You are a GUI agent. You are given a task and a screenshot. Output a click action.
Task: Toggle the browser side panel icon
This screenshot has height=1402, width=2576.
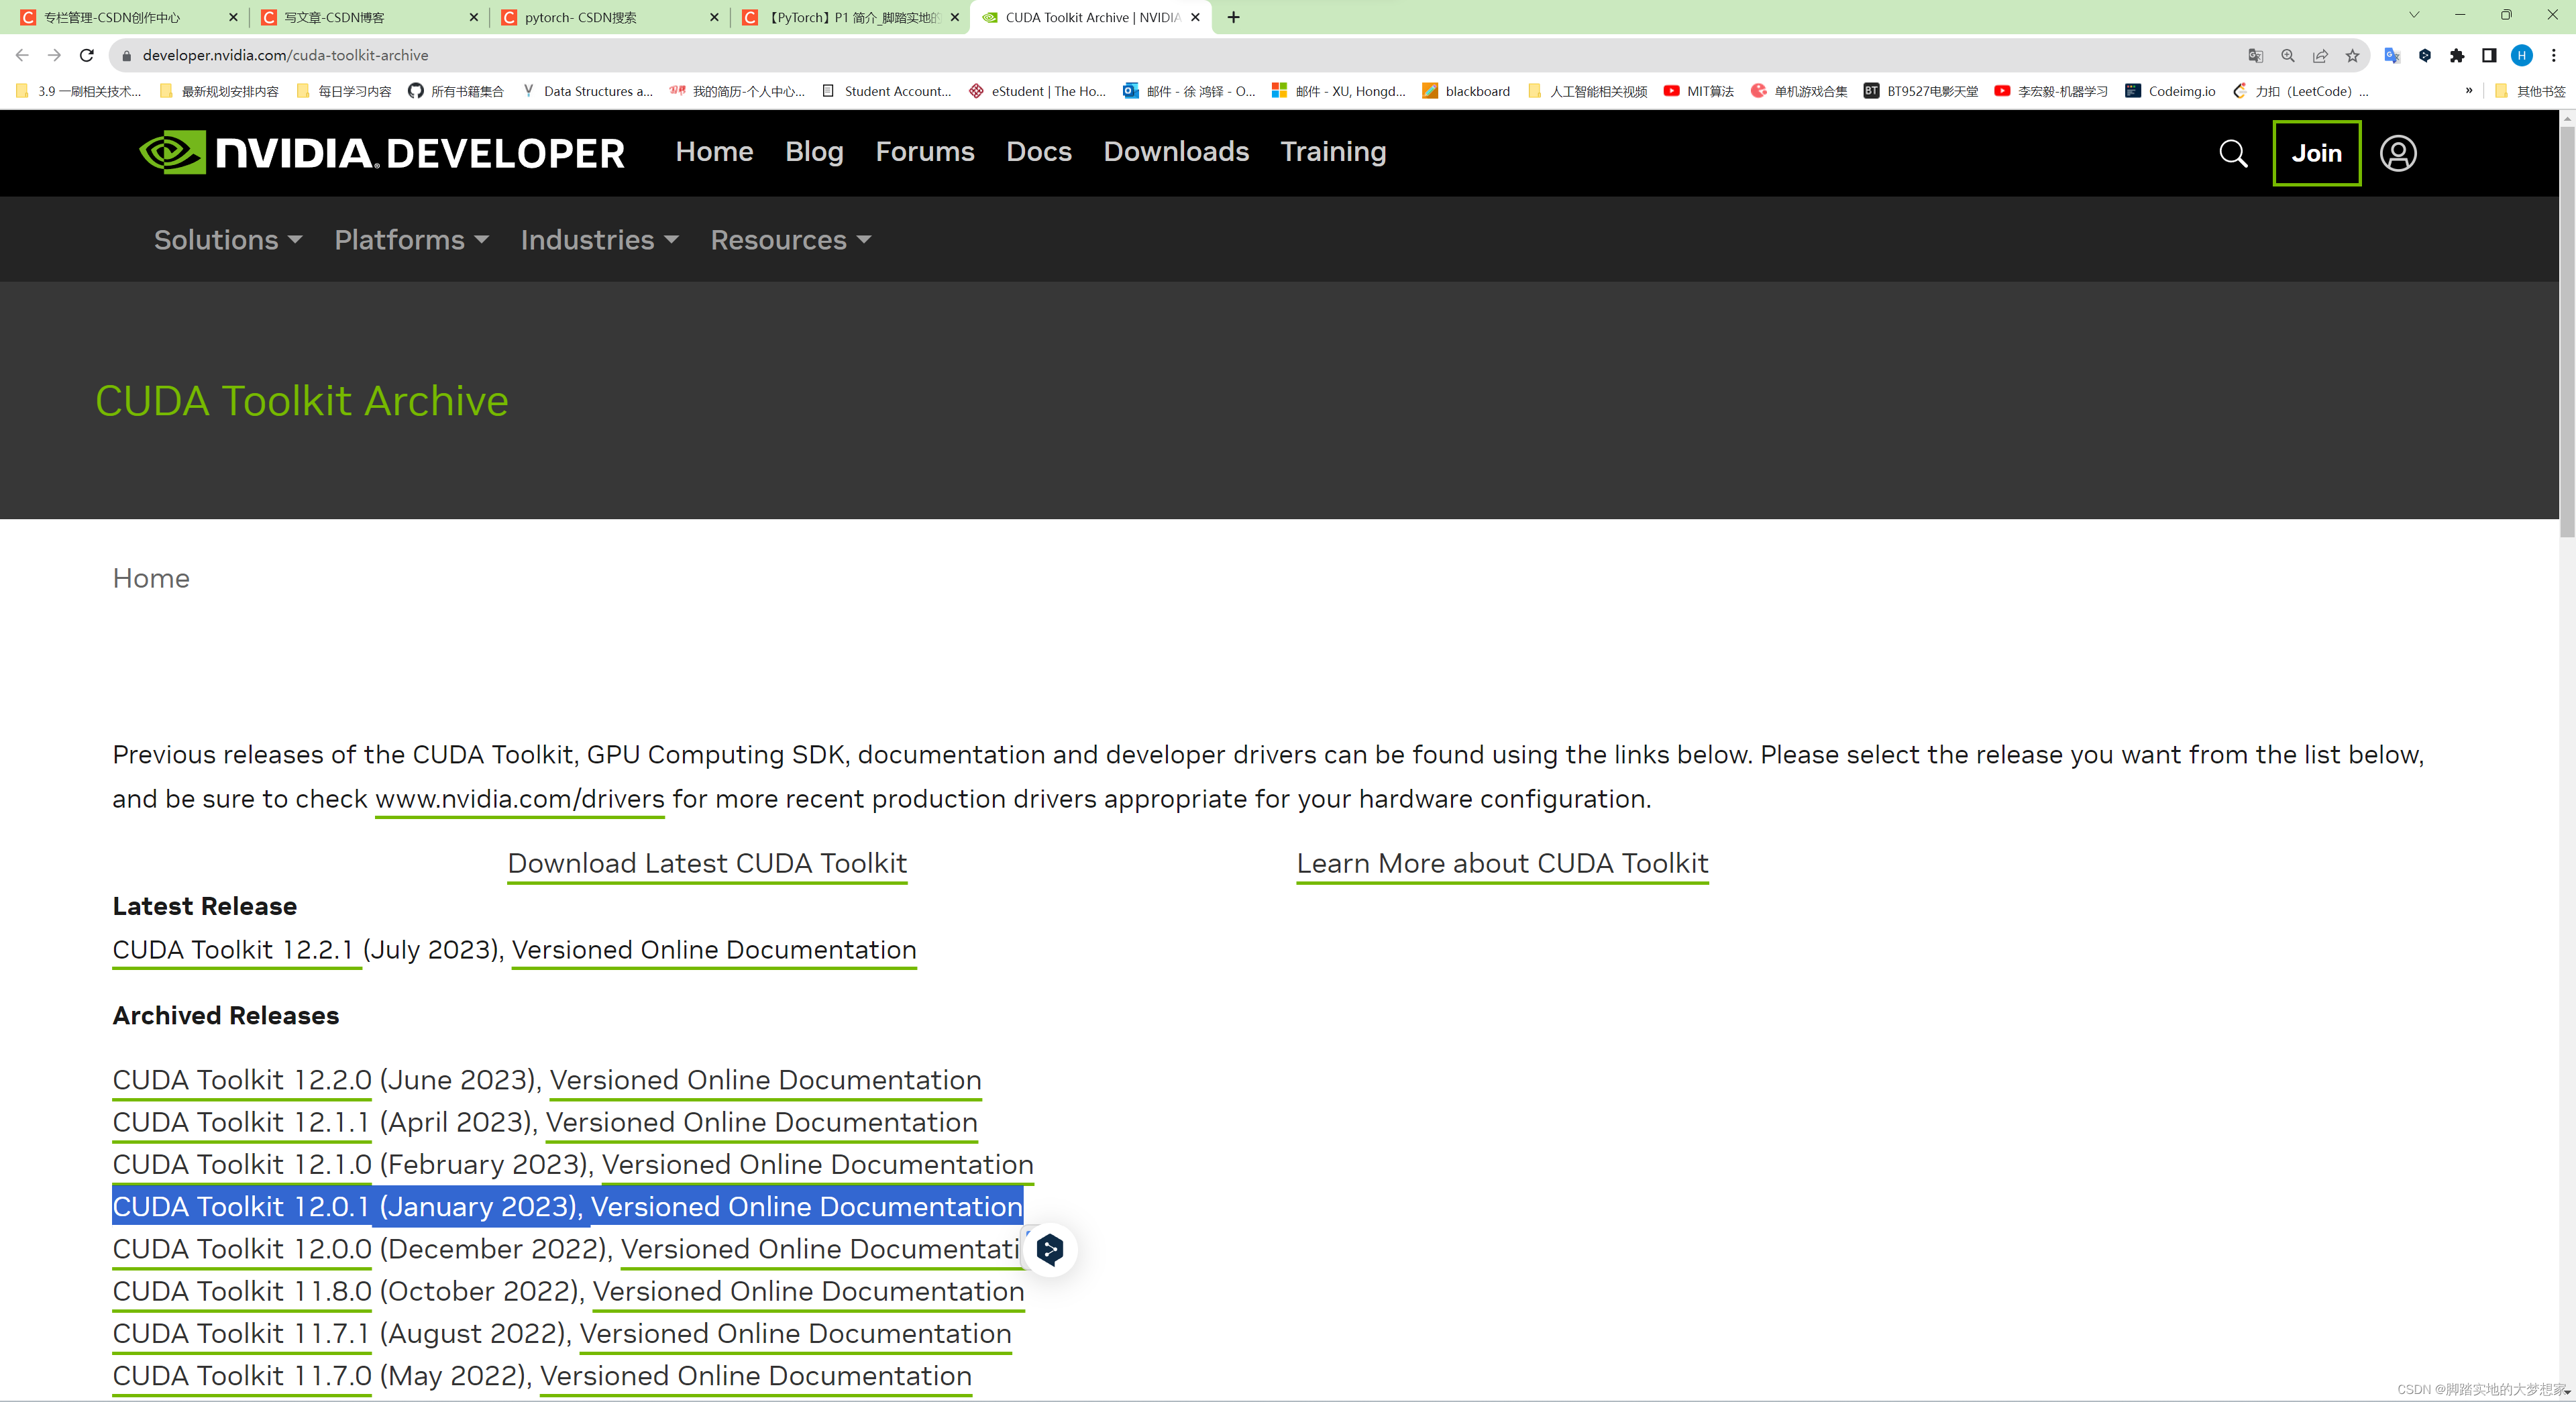pyautogui.click(x=2489, y=56)
